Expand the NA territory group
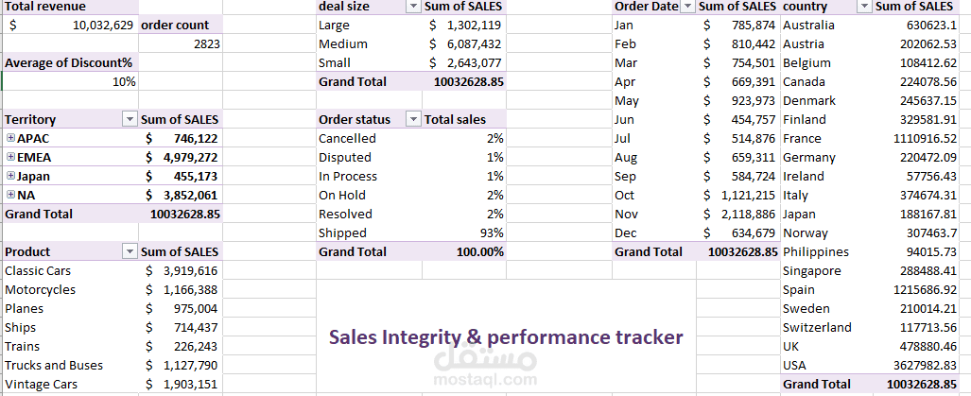 pos(10,195)
